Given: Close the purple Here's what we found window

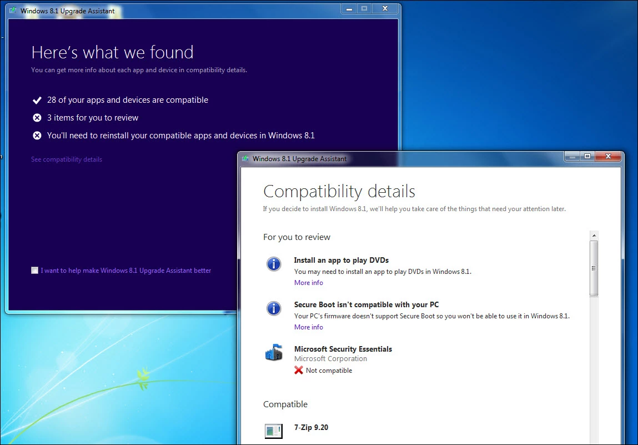Looking at the screenshot, I should [385, 8].
